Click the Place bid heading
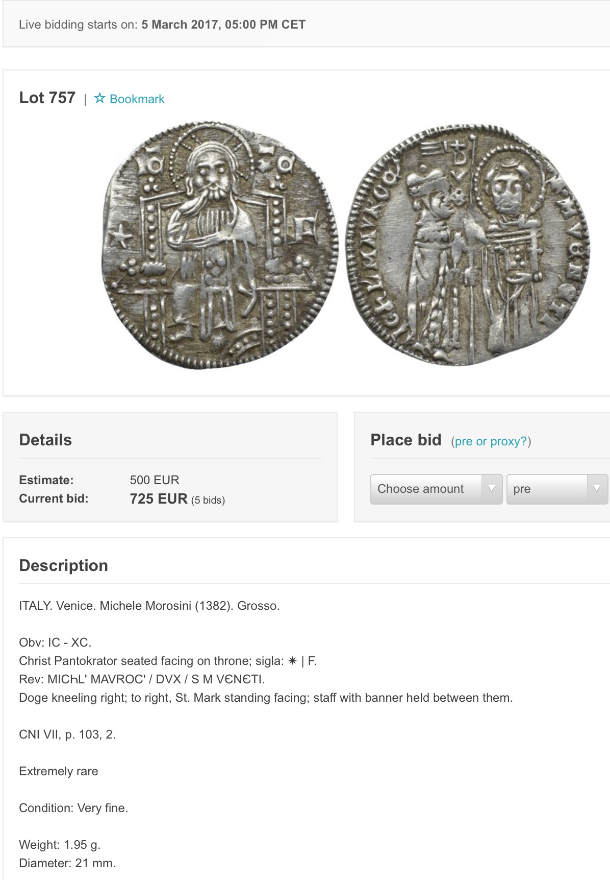 click(x=405, y=440)
